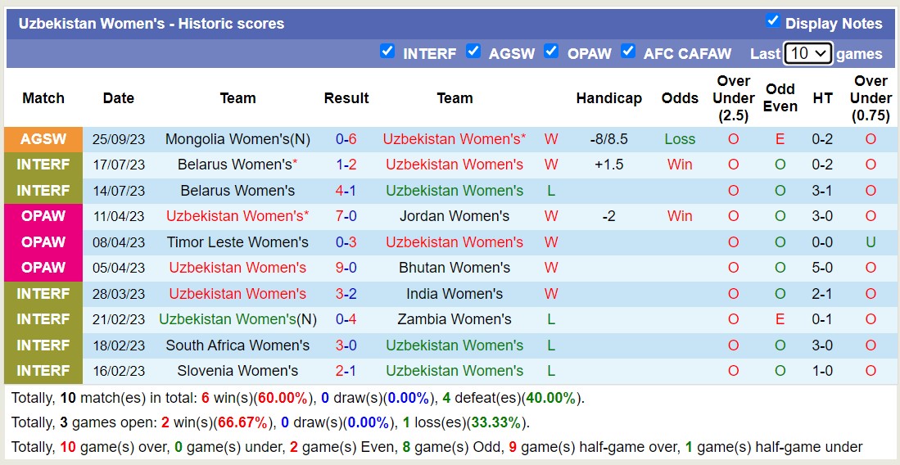This screenshot has width=900, height=465.
Task: Click Belarus Women's in 17/07/23 row
Action: pyautogui.click(x=234, y=165)
